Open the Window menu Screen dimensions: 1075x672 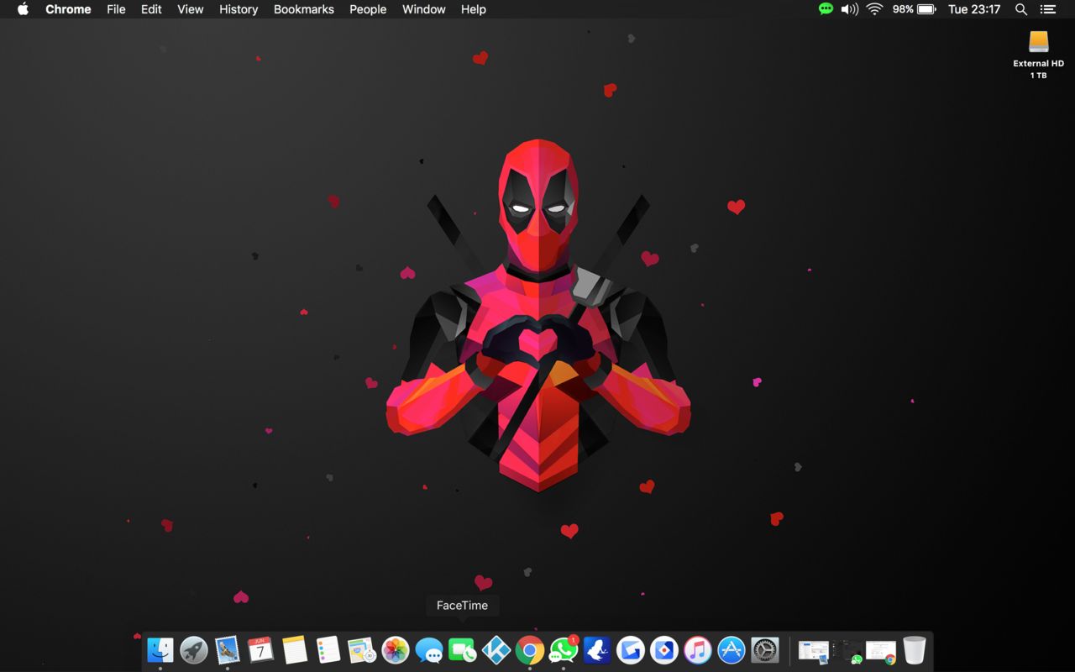[x=423, y=9]
